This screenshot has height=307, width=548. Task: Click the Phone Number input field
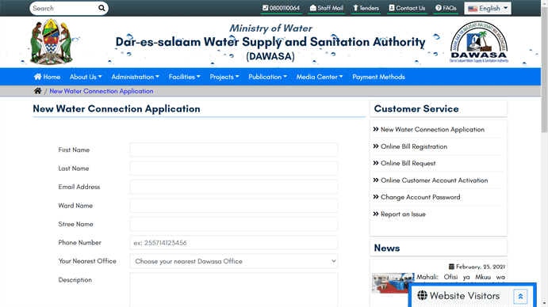pyautogui.click(x=233, y=242)
